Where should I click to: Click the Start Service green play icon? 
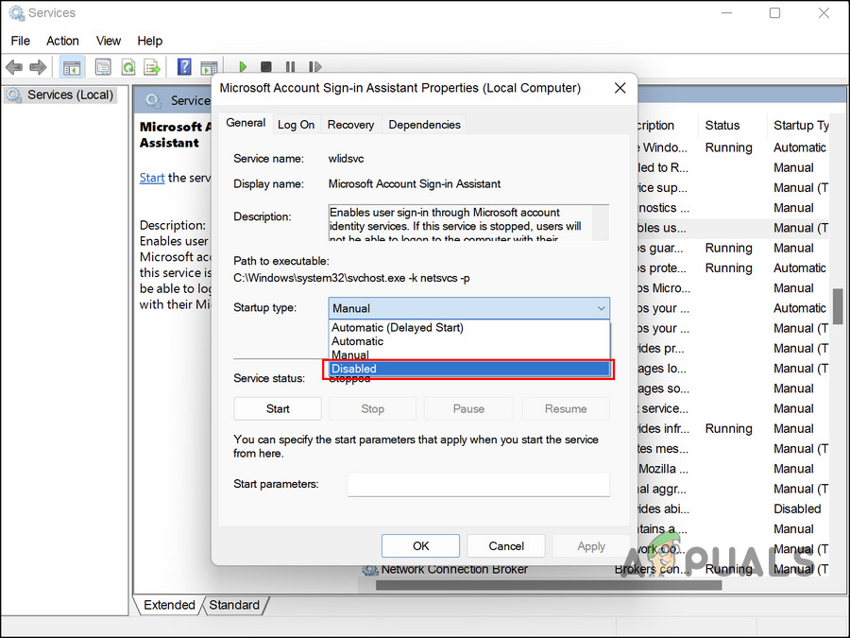(243, 67)
